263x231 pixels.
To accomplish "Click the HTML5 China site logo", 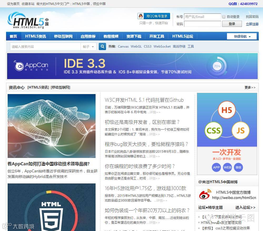I will tap(28, 20).
